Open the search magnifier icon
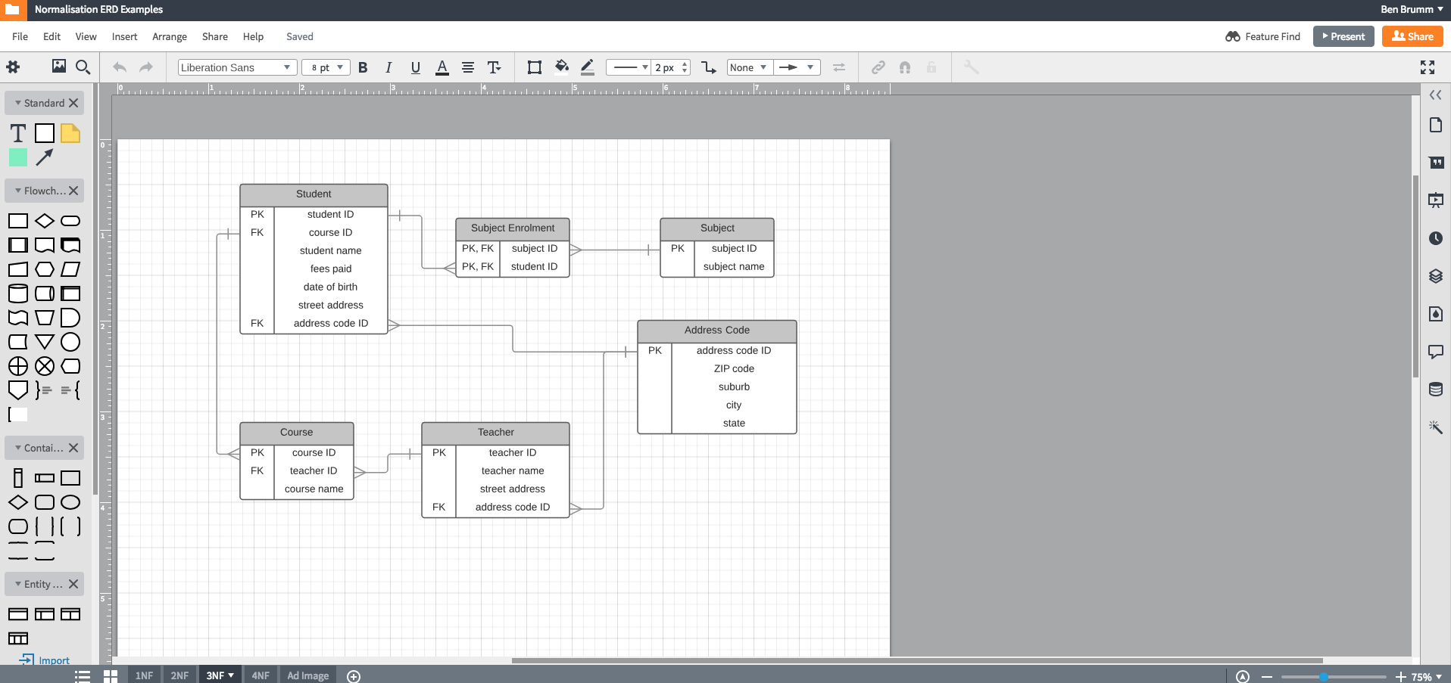 click(83, 67)
